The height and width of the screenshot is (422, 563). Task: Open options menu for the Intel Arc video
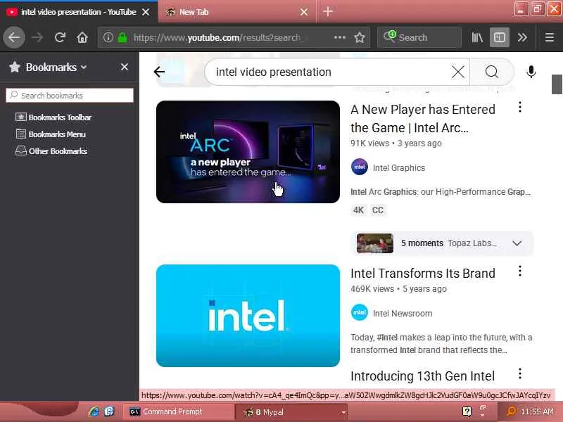(520, 107)
